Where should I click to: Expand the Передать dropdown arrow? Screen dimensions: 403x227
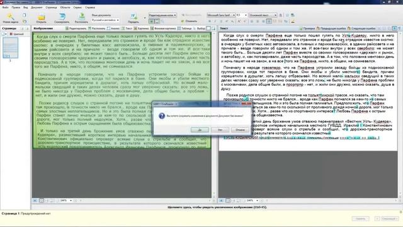tap(144, 18)
